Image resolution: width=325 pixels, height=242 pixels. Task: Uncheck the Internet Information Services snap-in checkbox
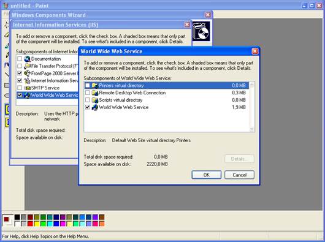pyautogui.click(x=20, y=80)
